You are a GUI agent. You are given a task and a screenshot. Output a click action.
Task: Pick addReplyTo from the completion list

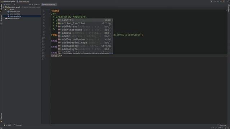click(85, 49)
